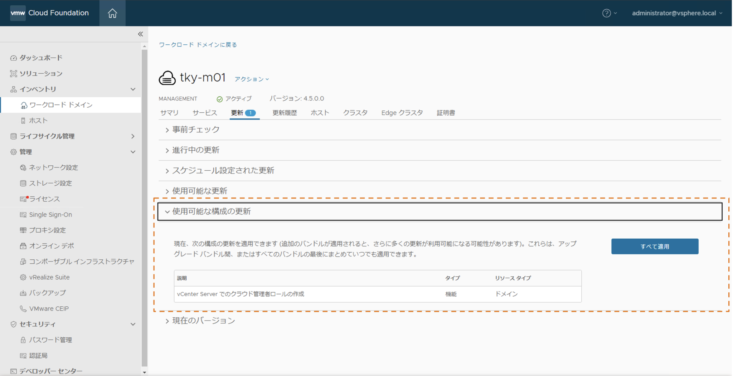This screenshot has width=733, height=376.
Task: Click the ワークロード ドメインに戻る link
Action: (x=198, y=45)
